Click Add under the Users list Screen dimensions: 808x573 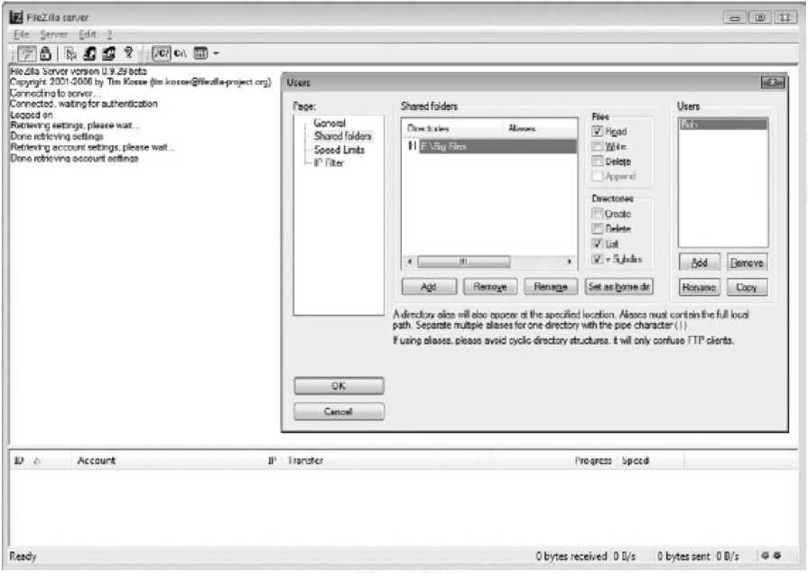pyautogui.click(x=700, y=263)
